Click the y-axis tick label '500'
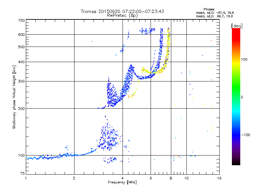258x194 pixels. tap(21, 47)
